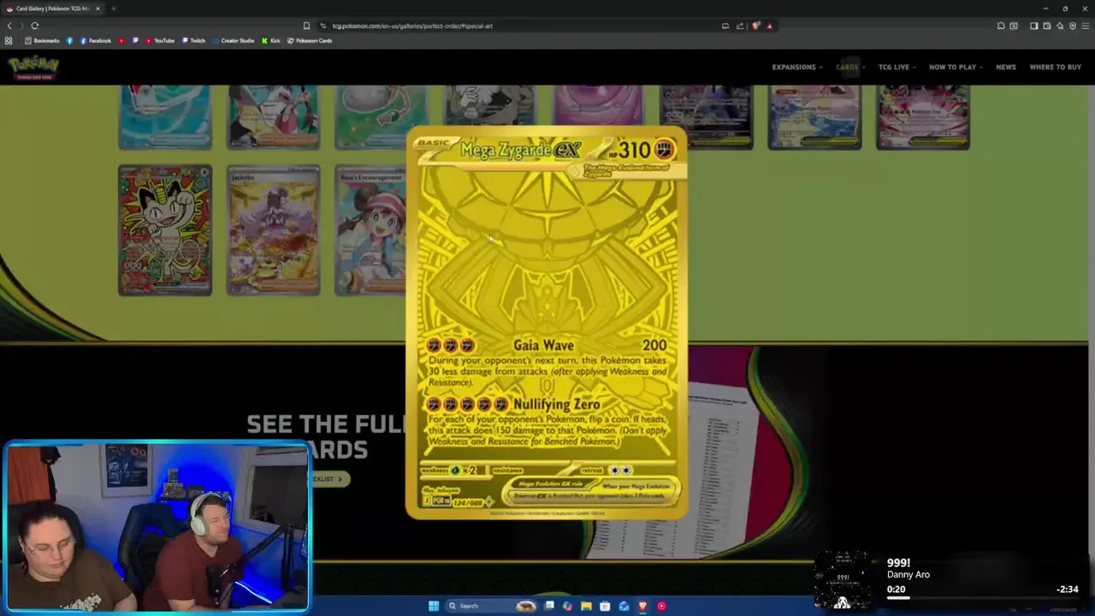Open the Rosa's Encouragement card thumbnail
This screenshot has width=1095, height=616.
(x=370, y=231)
